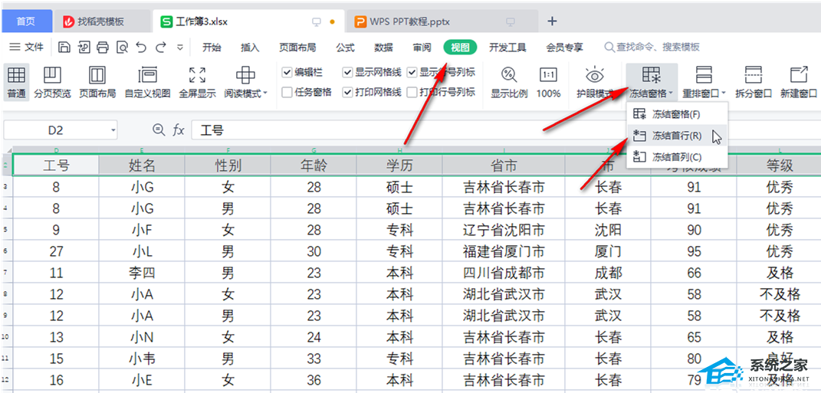821x393 pixels.
Task: Click the Undo arrow in quick toolbar
Action: pos(141,47)
